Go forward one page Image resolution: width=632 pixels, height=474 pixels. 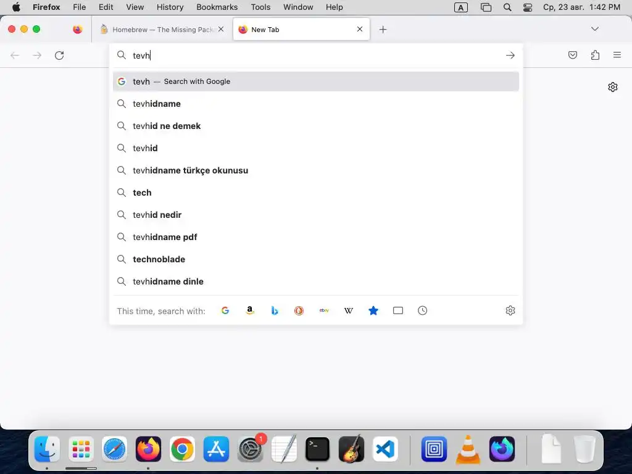37,55
